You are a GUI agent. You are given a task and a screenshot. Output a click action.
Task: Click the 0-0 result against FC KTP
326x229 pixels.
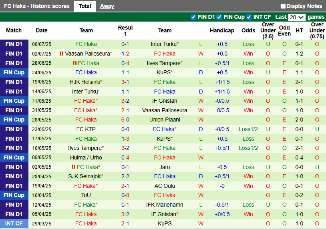[x=125, y=129]
